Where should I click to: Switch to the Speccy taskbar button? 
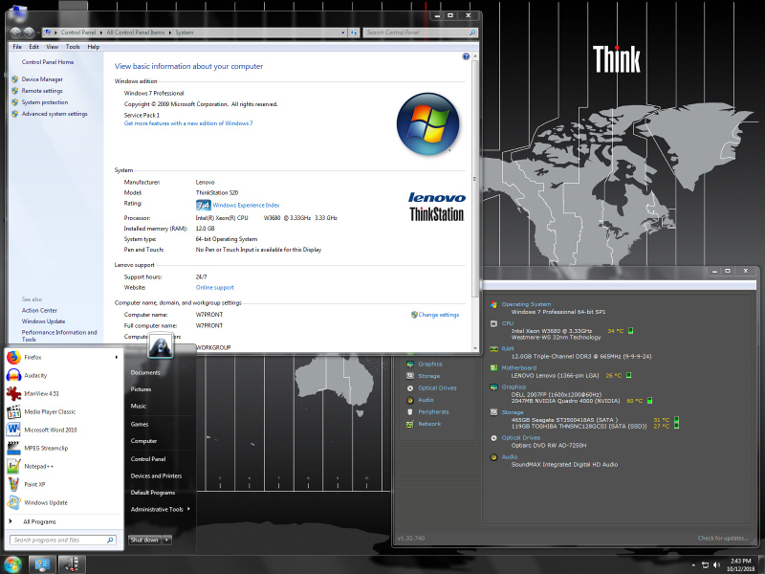pos(72,564)
